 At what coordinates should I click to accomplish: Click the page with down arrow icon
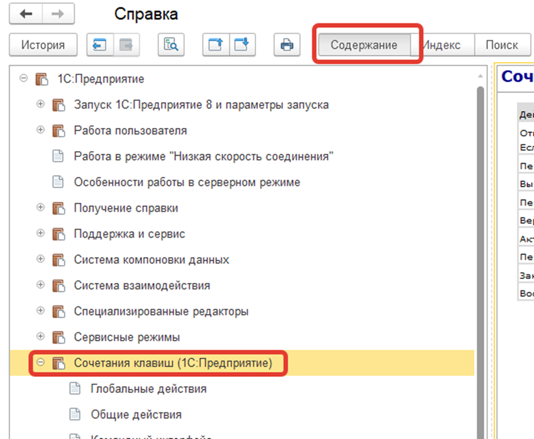pos(242,44)
